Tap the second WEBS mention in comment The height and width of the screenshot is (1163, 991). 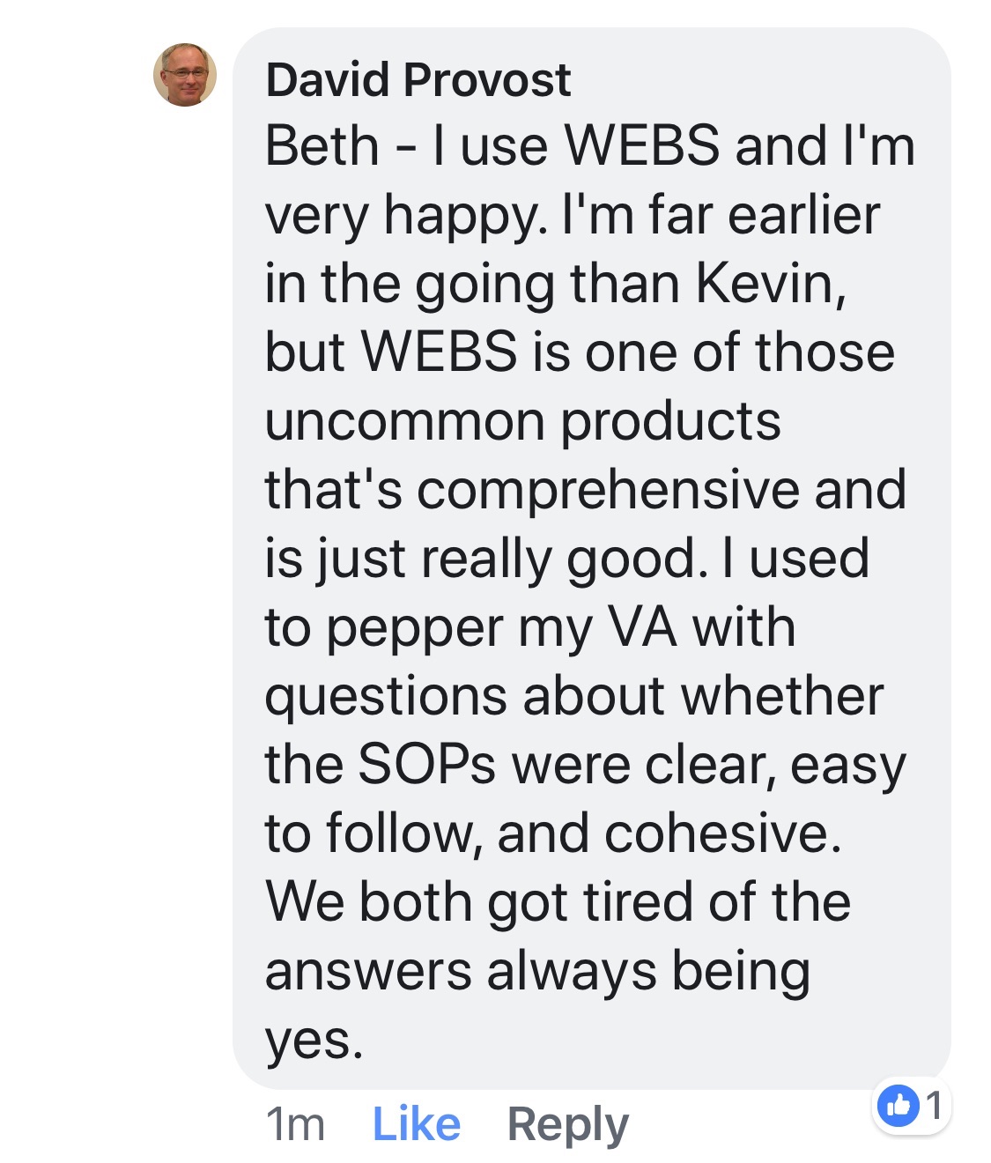(x=440, y=352)
